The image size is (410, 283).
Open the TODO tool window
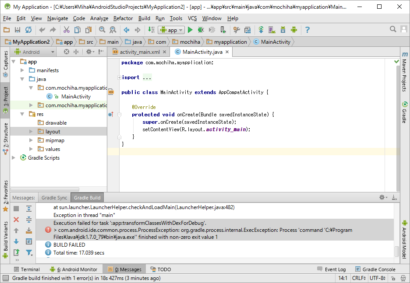pos(161,269)
